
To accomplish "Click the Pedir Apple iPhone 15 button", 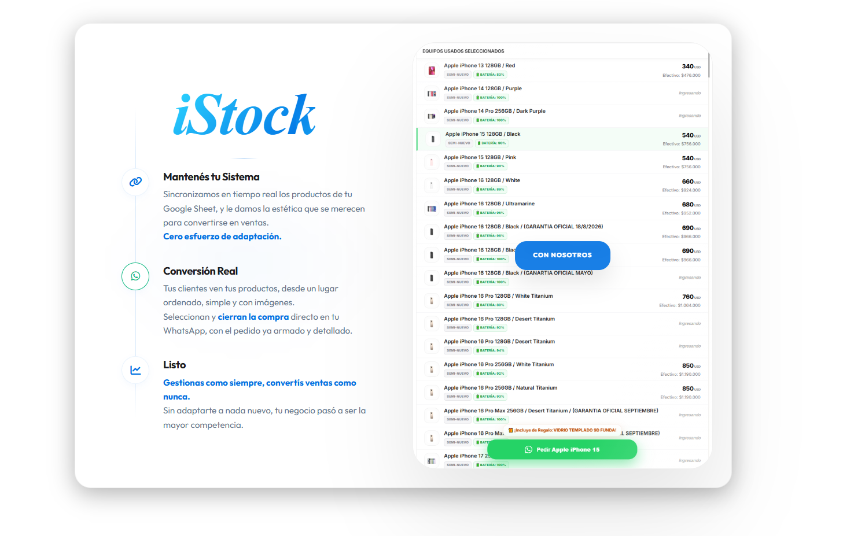I will 562,449.
